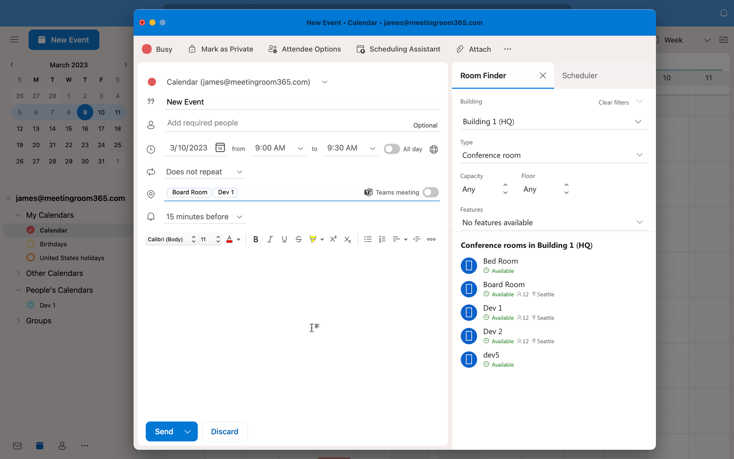Click the Send button
Image resolution: width=734 pixels, height=459 pixels.
[164, 431]
